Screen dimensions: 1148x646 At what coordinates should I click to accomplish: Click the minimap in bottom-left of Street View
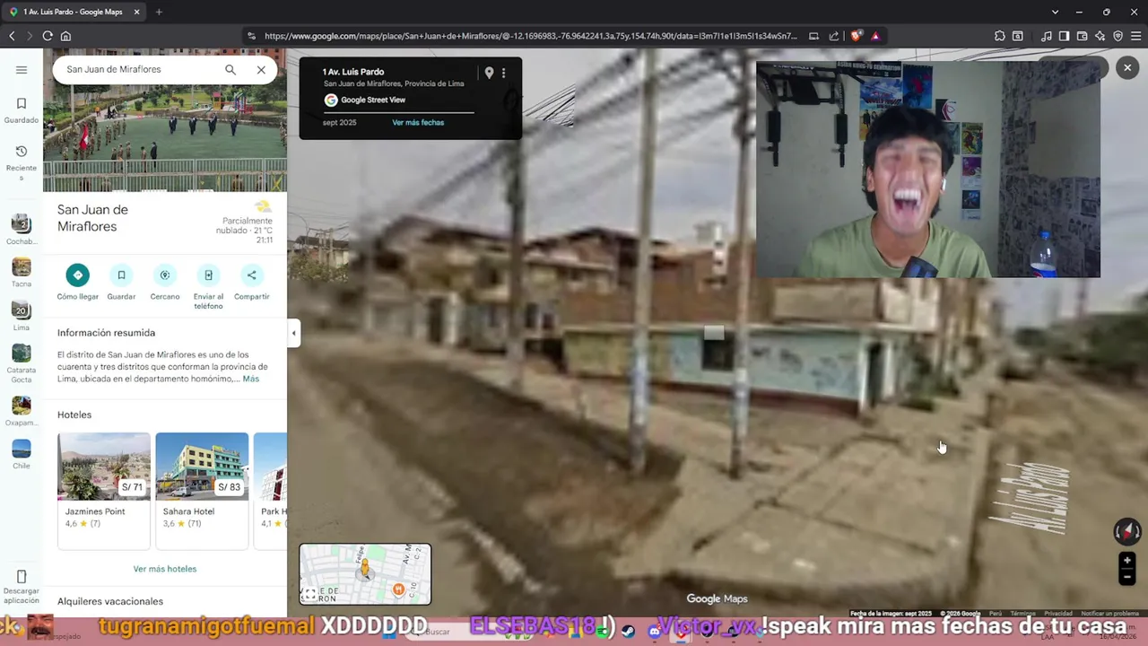[365, 573]
